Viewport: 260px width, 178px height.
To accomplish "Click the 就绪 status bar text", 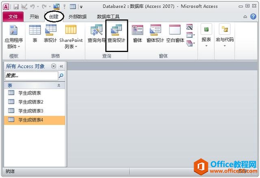I will (x=10, y=171).
